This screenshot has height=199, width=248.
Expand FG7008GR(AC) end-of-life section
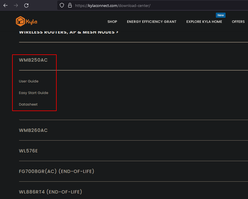56,171
